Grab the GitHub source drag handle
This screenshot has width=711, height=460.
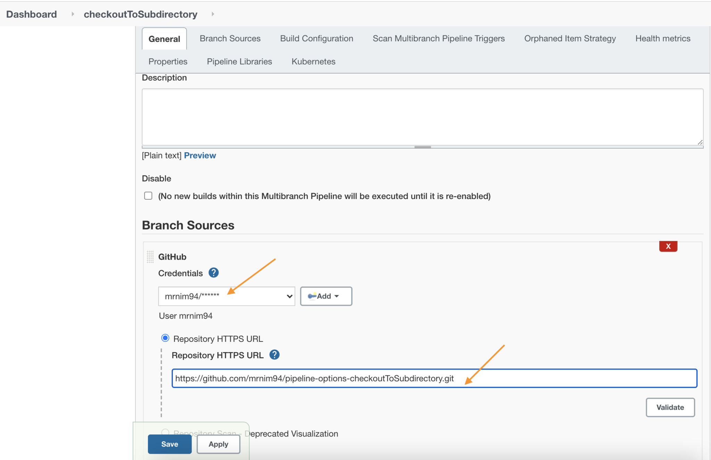click(x=150, y=257)
